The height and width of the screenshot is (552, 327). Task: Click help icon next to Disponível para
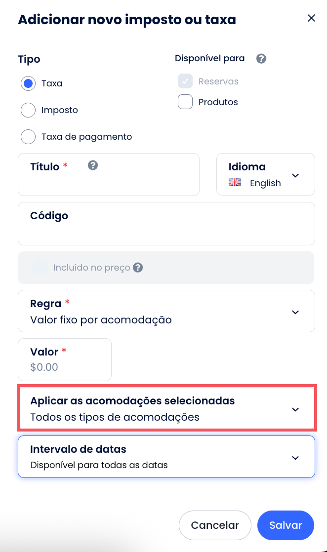[261, 59]
